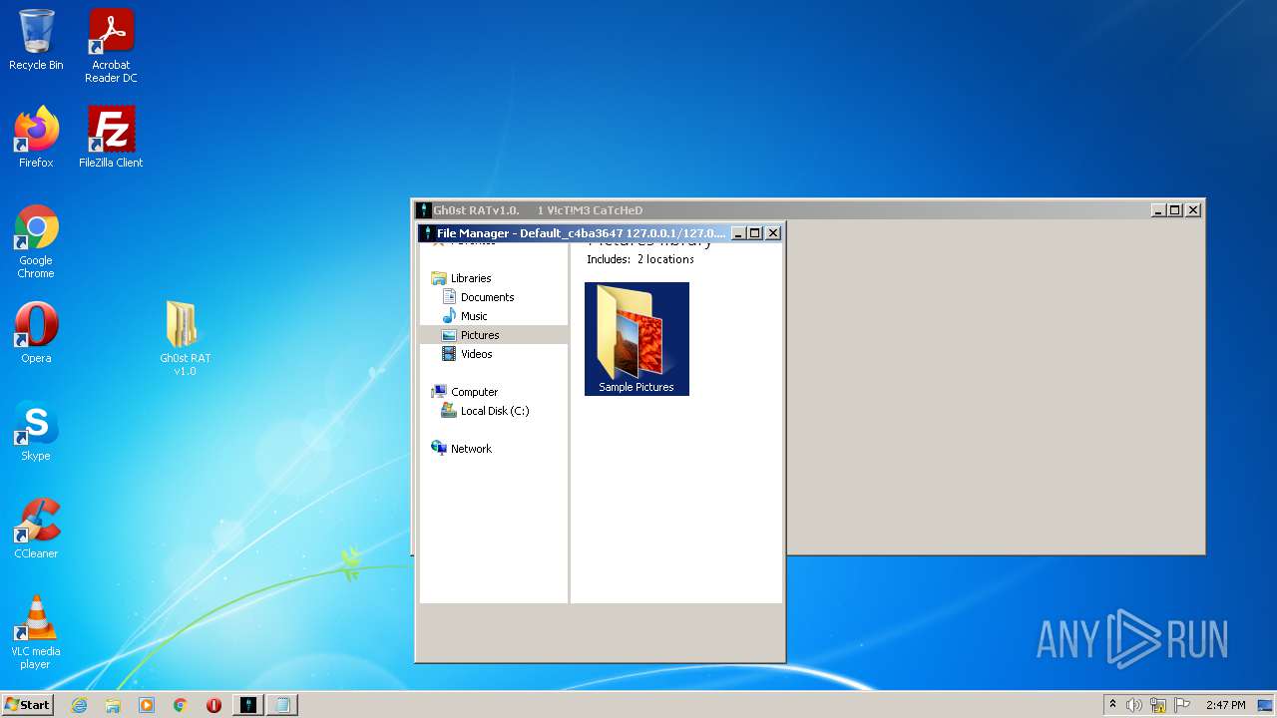Image resolution: width=1277 pixels, height=718 pixels.
Task: Open Windows Media Player from the taskbar
Action: point(147,705)
